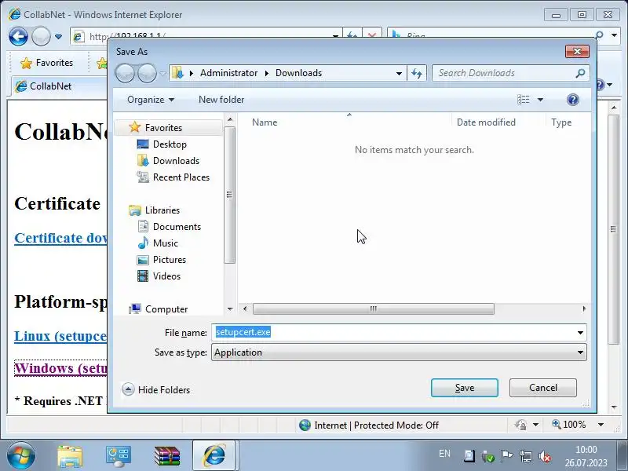
Task: Click the navigation pane scroll up arrow
Action: click(230, 119)
